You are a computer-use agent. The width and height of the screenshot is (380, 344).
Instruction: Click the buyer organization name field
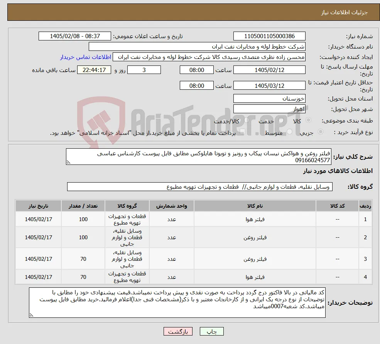coord(197,47)
